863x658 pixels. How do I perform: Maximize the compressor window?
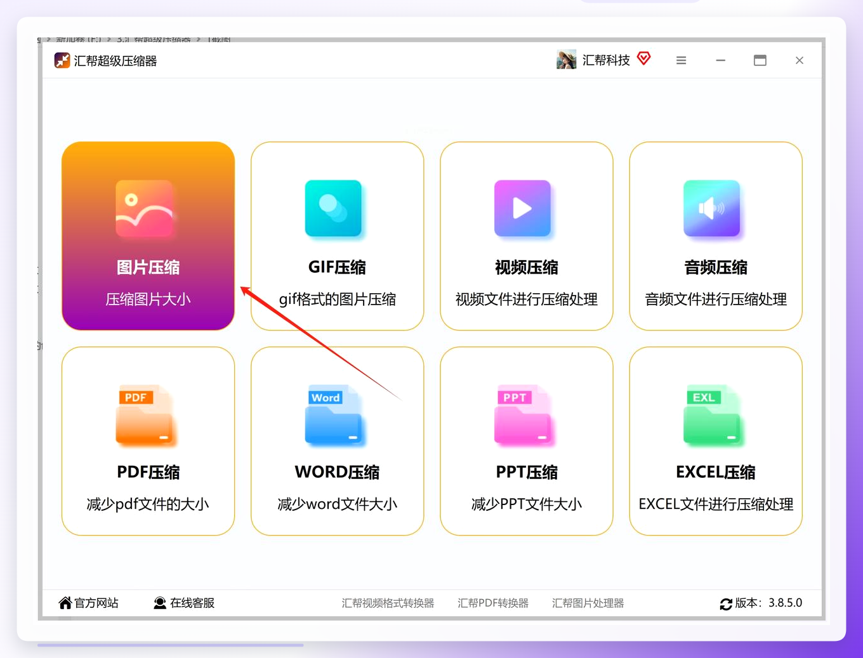[x=760, y=60]
